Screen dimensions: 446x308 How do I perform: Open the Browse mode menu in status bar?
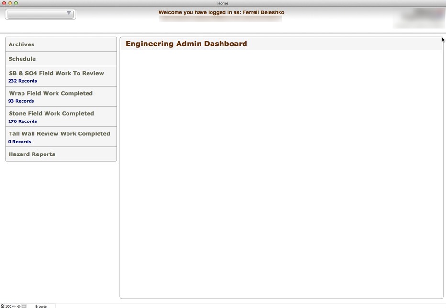41,306
